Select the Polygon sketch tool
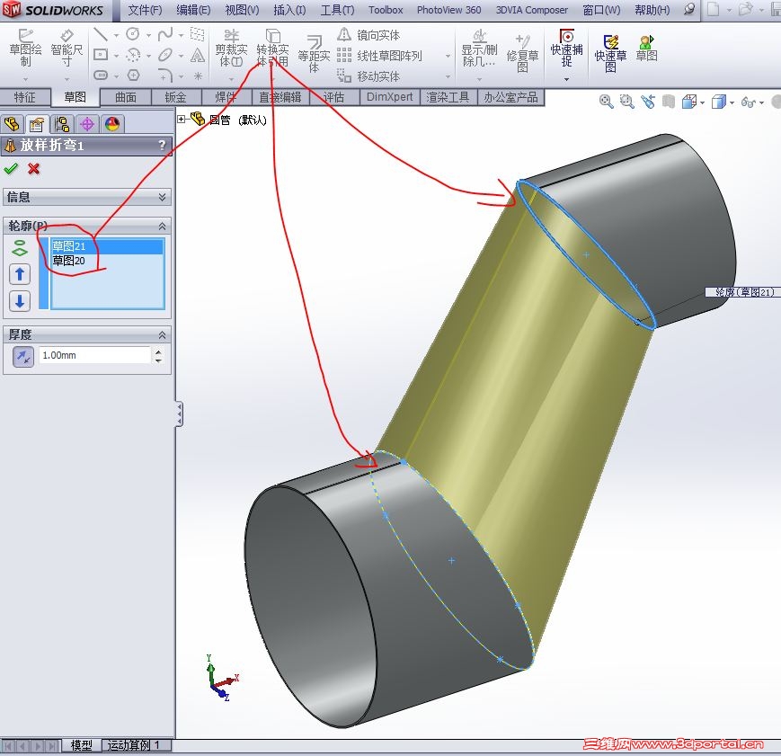The width and height of the screenshot is (781, 756). 133,76
